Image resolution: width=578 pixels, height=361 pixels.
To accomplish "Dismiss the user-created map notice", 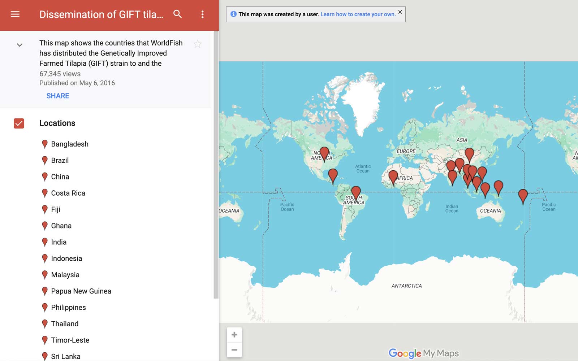I will [x=400, y=12].
